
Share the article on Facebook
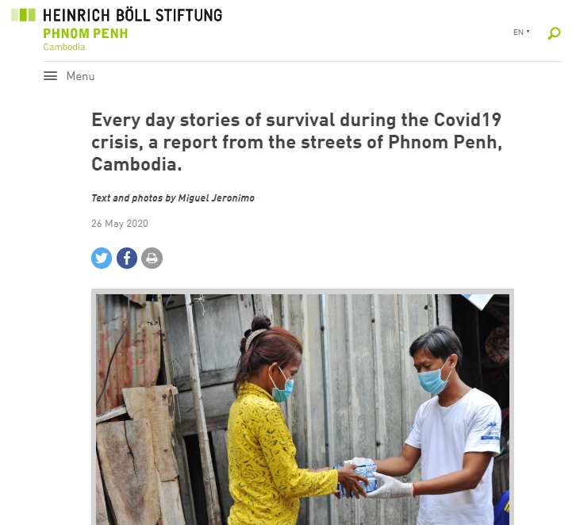tap(127, 258)
